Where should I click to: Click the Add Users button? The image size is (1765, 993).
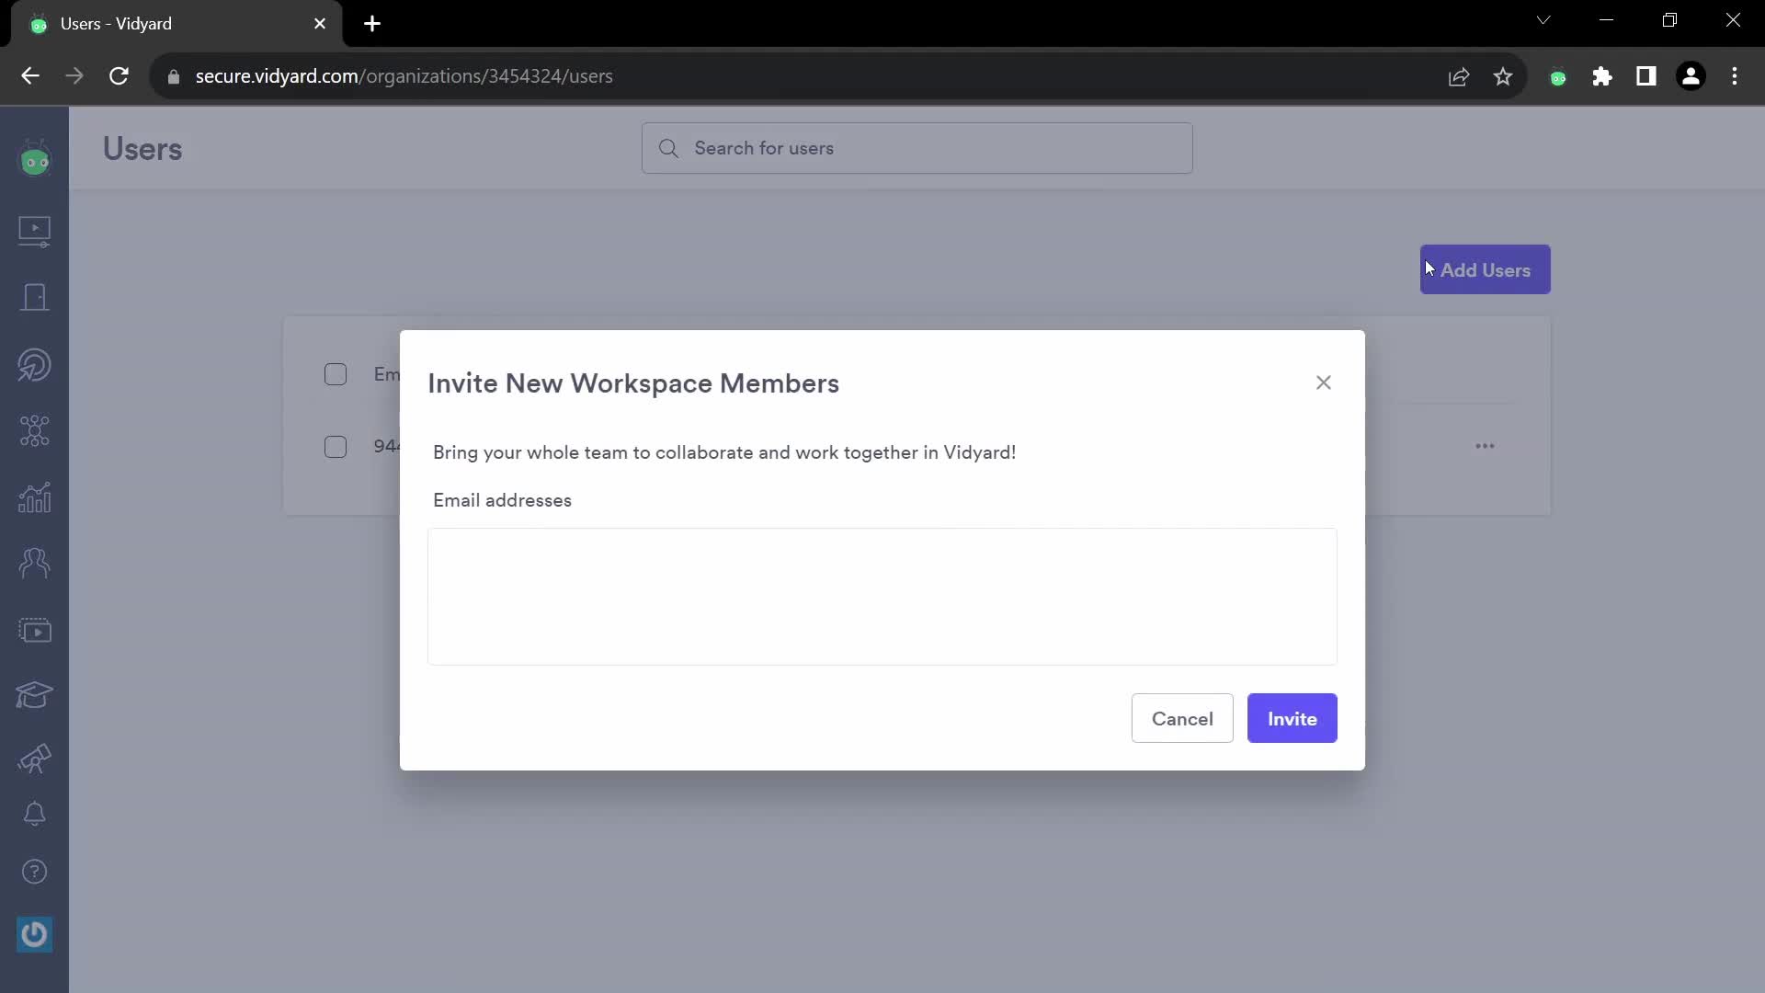pyautogui.click(x=1486, y=269)
